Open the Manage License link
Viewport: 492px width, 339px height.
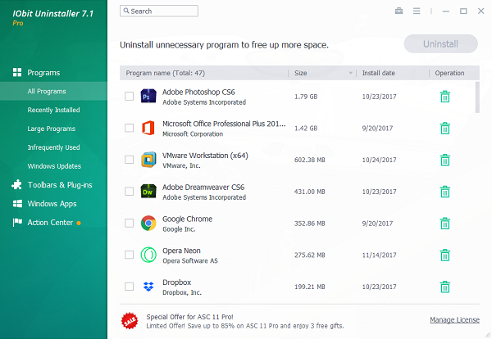point(454,319)
